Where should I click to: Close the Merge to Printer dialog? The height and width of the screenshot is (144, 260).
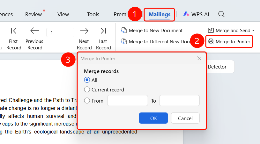pyautogui.click(x=199, y=58)
